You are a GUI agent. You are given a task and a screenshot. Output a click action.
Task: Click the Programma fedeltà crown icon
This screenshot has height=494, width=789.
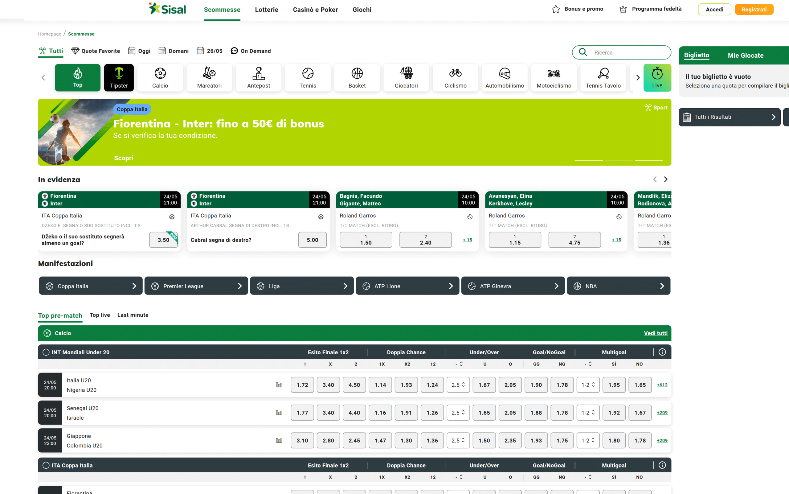[x=623, y=9]
